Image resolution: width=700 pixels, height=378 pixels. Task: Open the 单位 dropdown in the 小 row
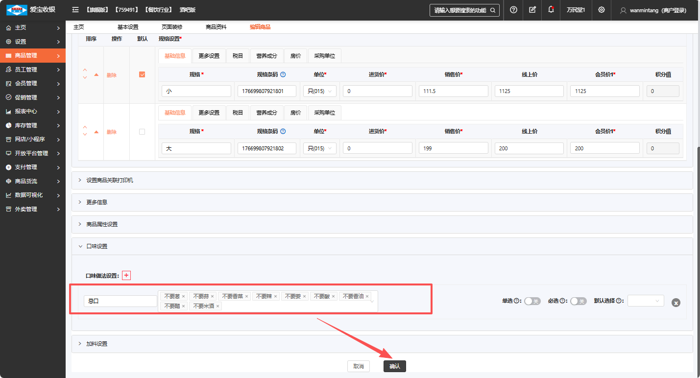(320, 91)
